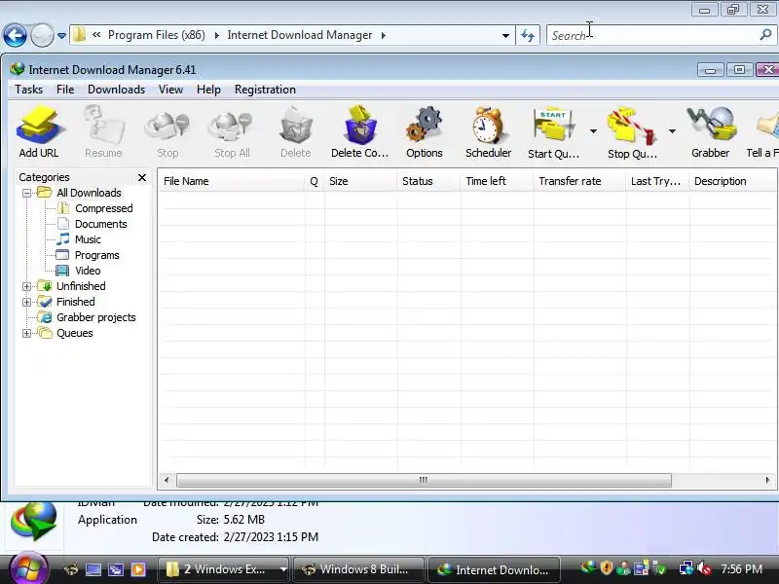Open Explorer recent pages dropdown arrow
Screen dimensions: 779x584
pyautogui.click(x=61, y=36)
